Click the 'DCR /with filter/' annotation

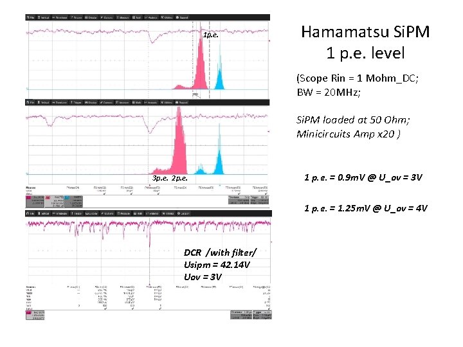click(220, 253)
